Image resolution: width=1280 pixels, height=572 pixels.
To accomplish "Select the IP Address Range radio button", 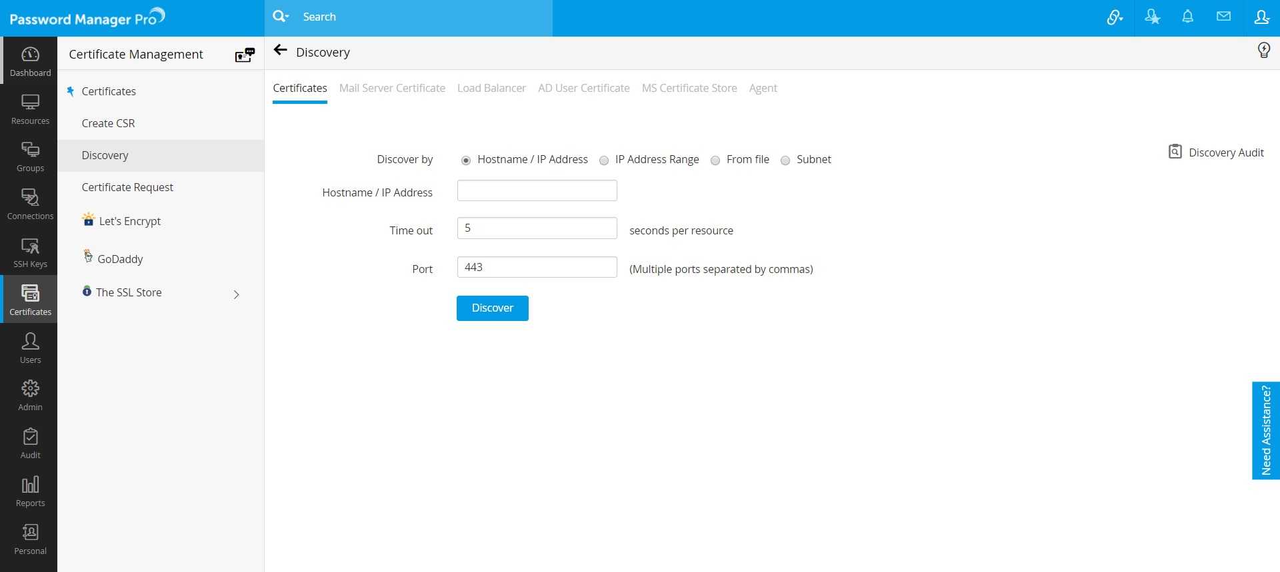I will [604, 160].
